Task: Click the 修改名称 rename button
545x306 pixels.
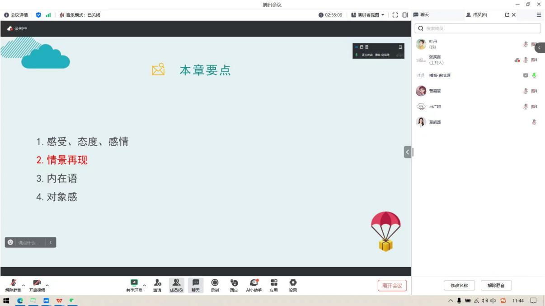Action: pos(459,285)
